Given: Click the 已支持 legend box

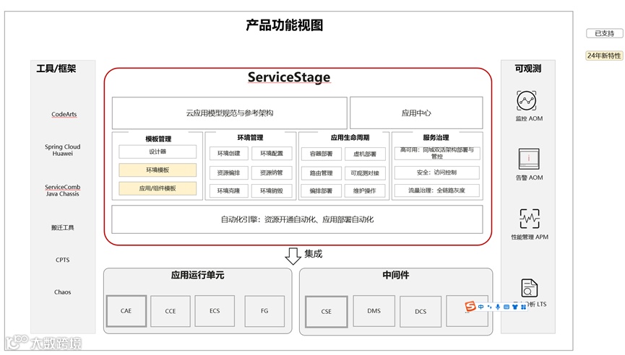Looking at the screenshot, I should click(x=604, y=33).
